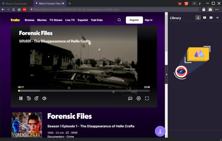Open a new tab with the plus button
The width and height of the screenshot is (222, 141).
[x=69, y=3]
